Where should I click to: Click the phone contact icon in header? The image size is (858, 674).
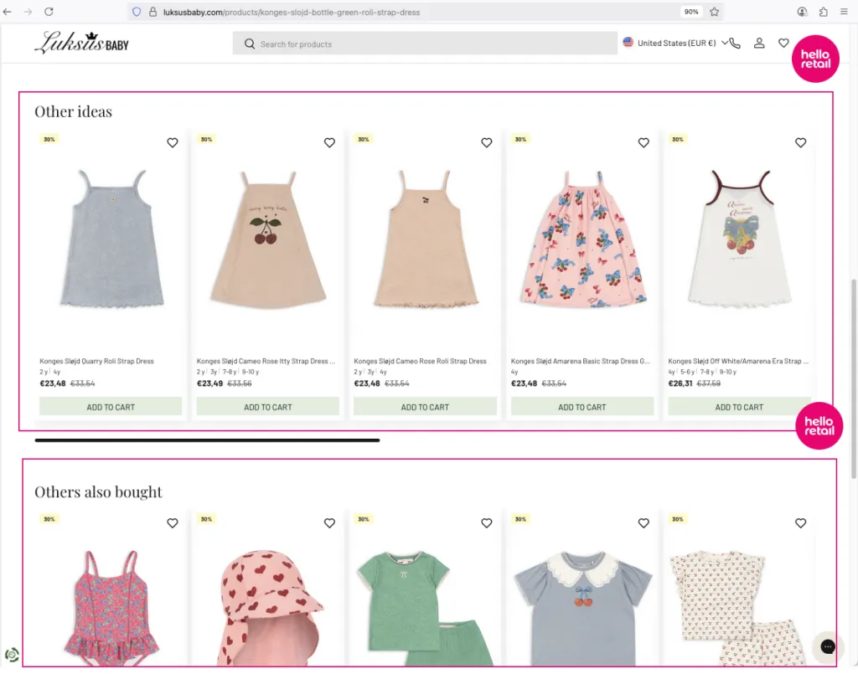(x=733, y=43)
